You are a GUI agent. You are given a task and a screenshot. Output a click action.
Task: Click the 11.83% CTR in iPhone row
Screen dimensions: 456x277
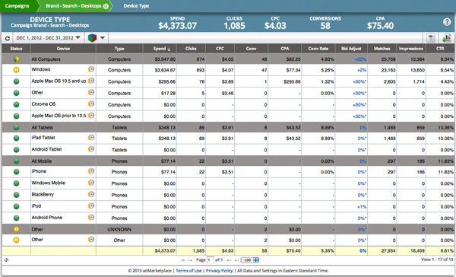446,172
